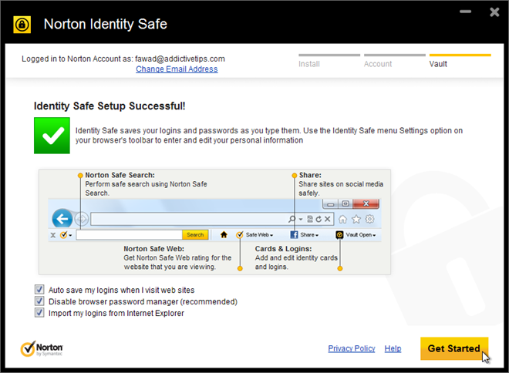Viewport: 509px width, 373px height.
Task: Uncheck Disable browser password manager checkbox
Action: point(39,301)
